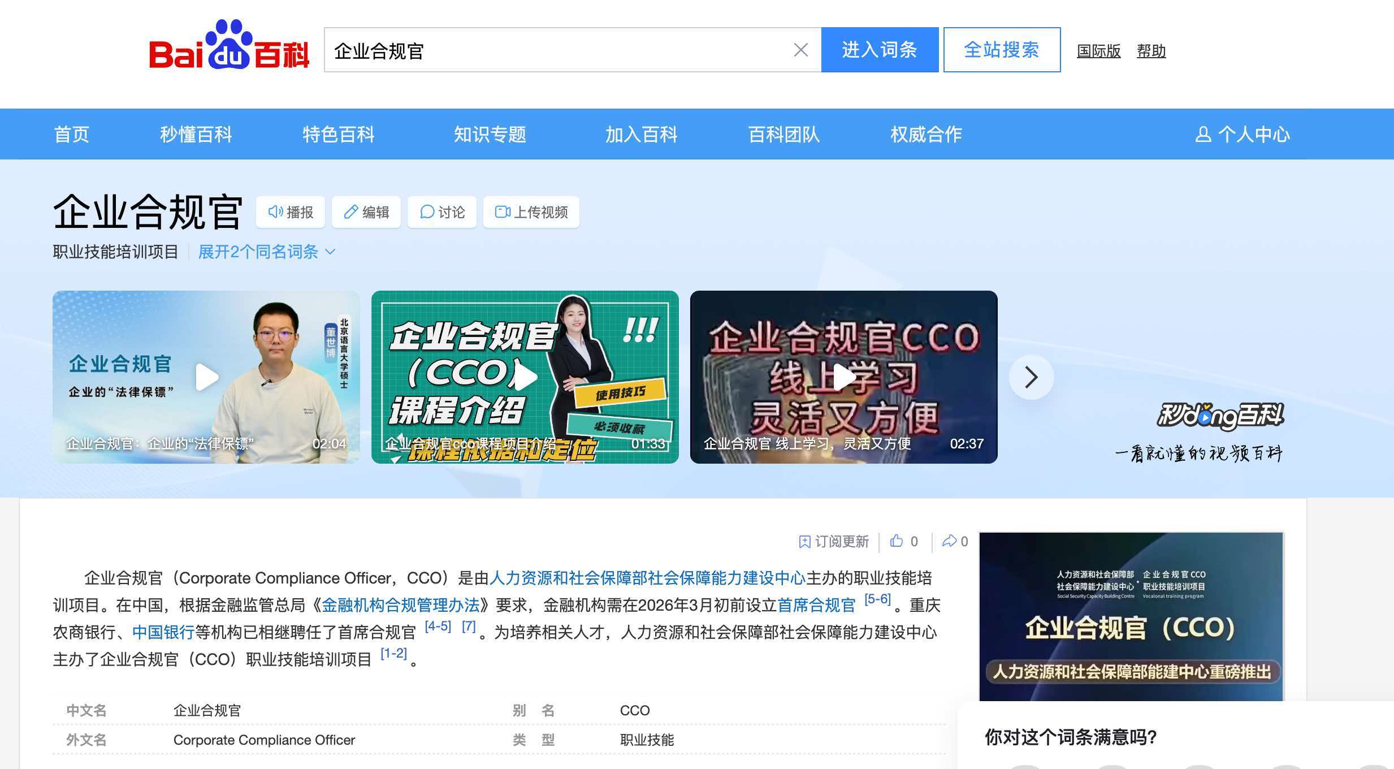Open the 首席合规官 link
The height and width of the screenshot is (769, 1394).
click(x=817, y=605)
